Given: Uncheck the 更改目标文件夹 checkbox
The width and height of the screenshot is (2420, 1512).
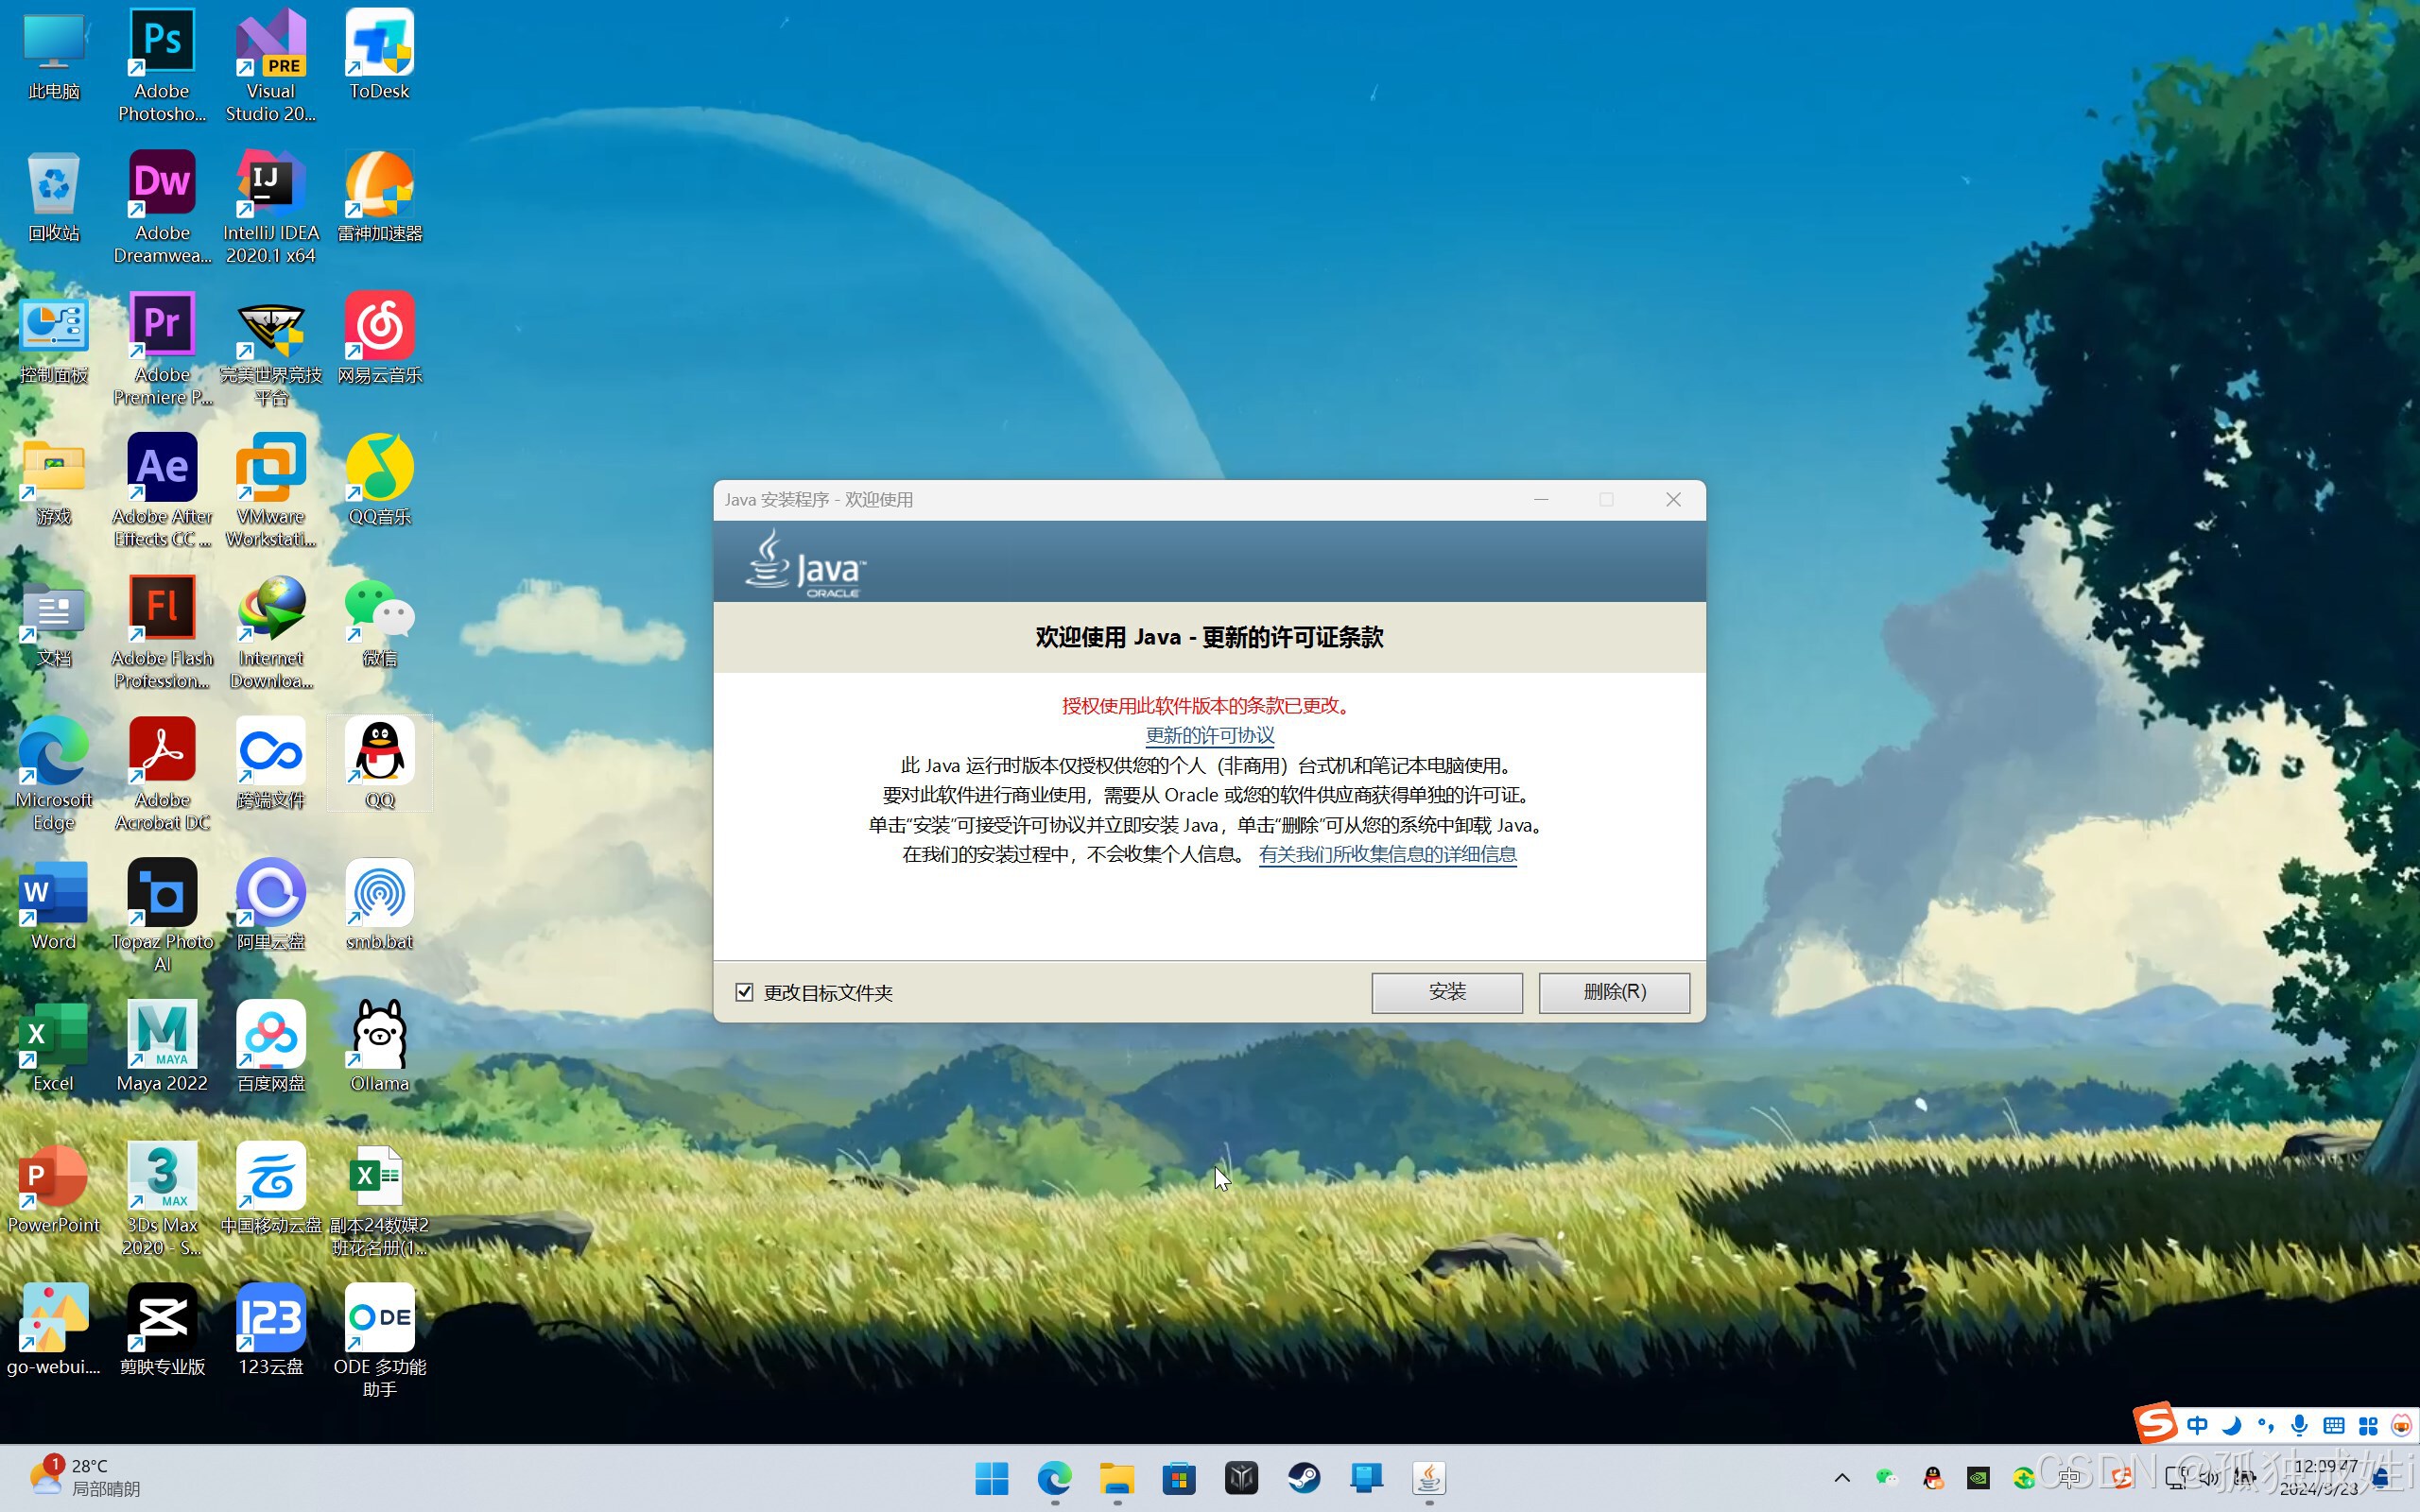Looking at the screenshot, I should (744, 991).
